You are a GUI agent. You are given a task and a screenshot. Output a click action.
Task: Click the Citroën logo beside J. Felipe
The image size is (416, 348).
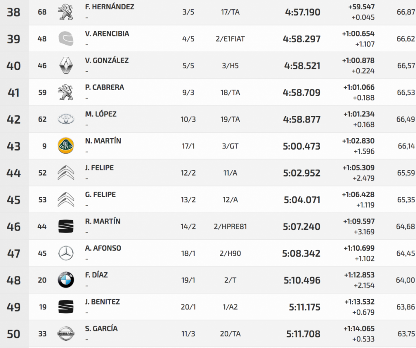(x=65, y=173)
